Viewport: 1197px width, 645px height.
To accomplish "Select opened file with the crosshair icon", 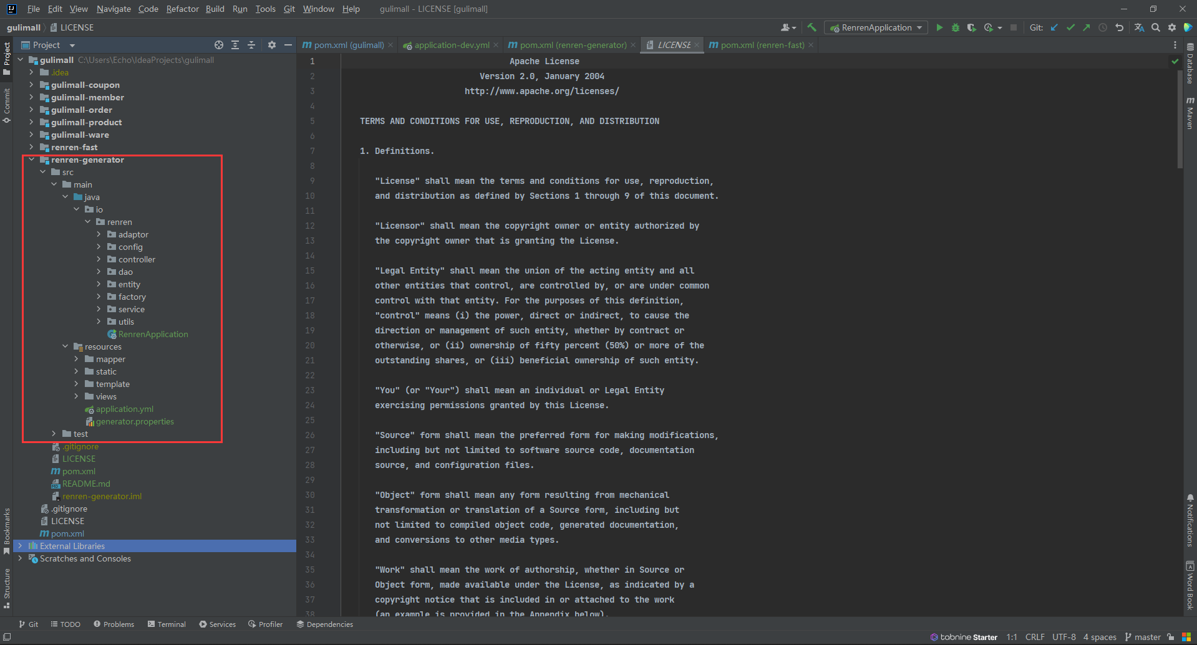I will [219, 45].
